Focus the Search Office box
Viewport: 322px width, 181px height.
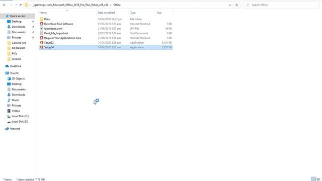(x=281, y=5)
